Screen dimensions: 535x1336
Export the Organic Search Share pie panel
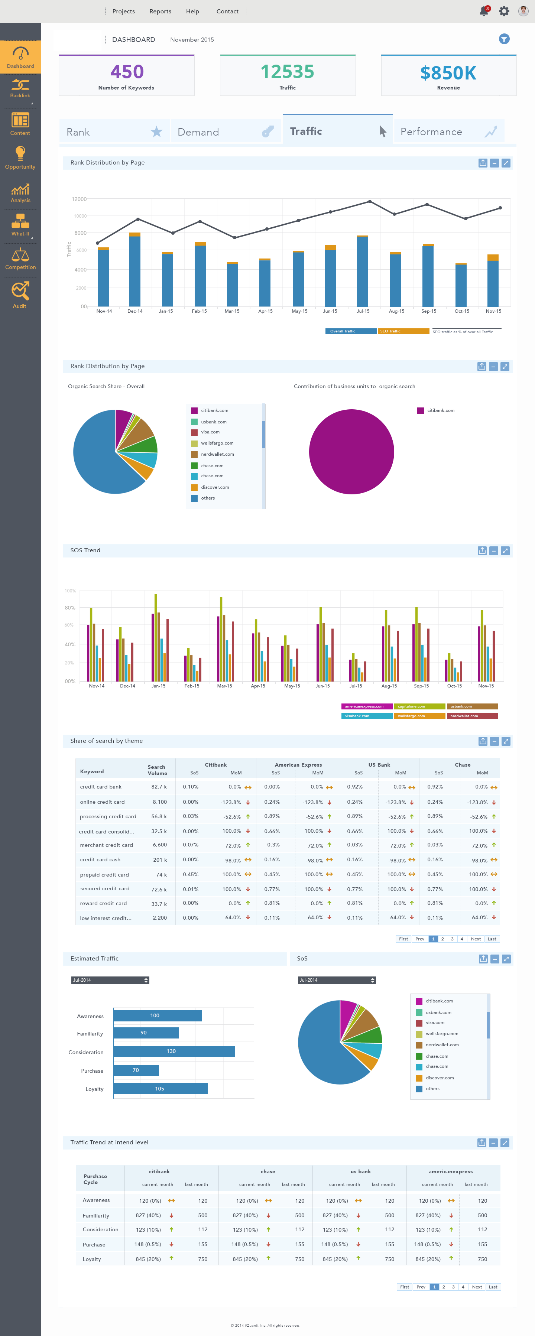481,367
